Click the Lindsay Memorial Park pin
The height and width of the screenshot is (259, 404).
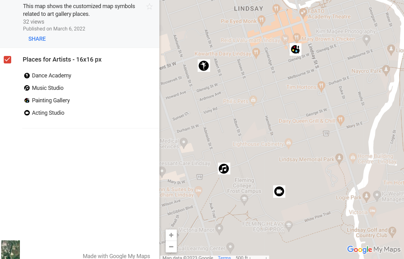[x=339, y=158]
